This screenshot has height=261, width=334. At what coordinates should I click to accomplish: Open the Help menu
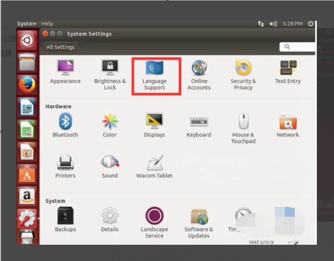(x=47, y=23)
